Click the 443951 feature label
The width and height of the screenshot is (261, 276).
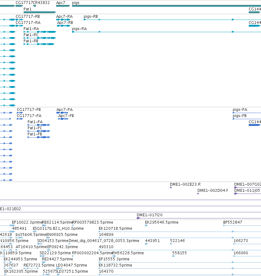[152, 241]
